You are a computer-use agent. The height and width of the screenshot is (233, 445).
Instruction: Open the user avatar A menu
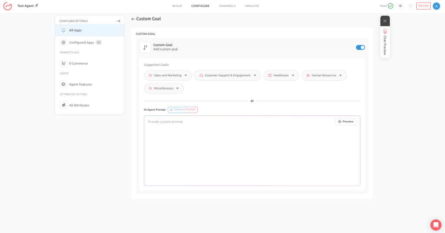(436, 6)
